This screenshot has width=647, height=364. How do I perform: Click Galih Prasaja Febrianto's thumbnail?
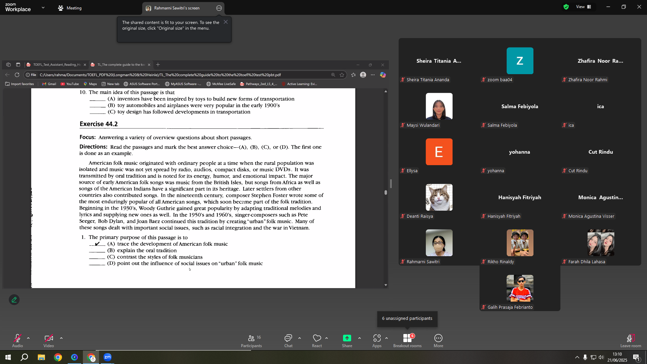[x=520, y=288]
